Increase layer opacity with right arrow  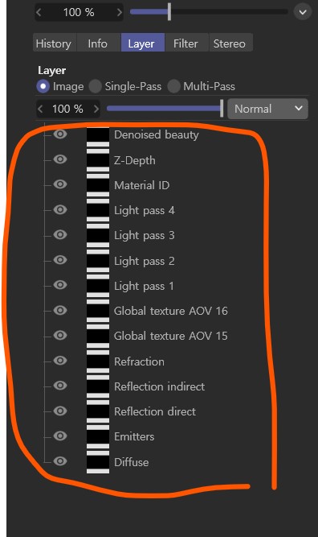(96, 109)
